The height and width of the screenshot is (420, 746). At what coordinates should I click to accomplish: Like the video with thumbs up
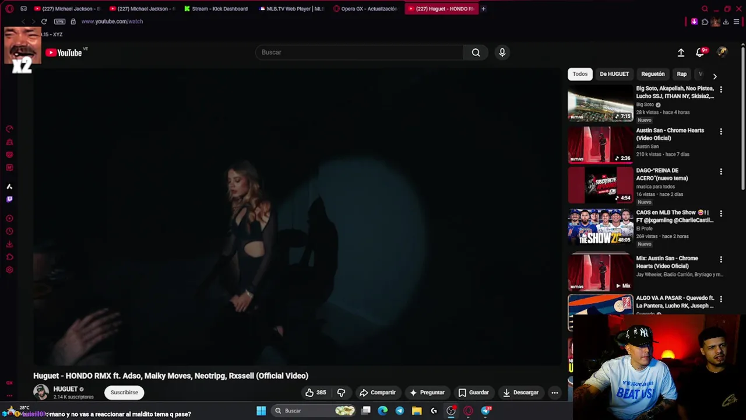[315, 393]
